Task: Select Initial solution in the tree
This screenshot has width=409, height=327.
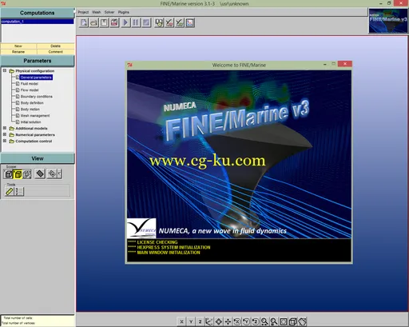Action: pos(30,122)
